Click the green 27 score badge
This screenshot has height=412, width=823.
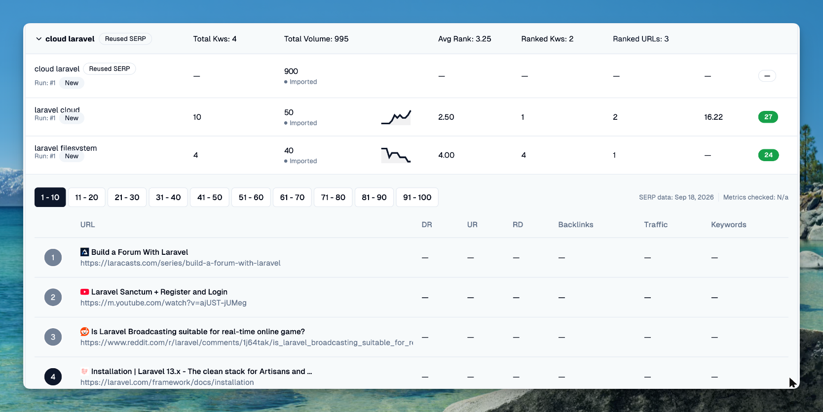[x=768, y=117]
